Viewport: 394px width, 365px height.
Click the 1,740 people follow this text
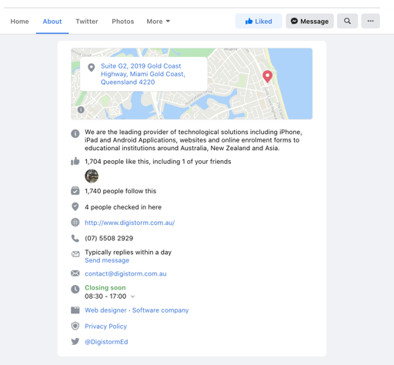[x=120, y=191]
